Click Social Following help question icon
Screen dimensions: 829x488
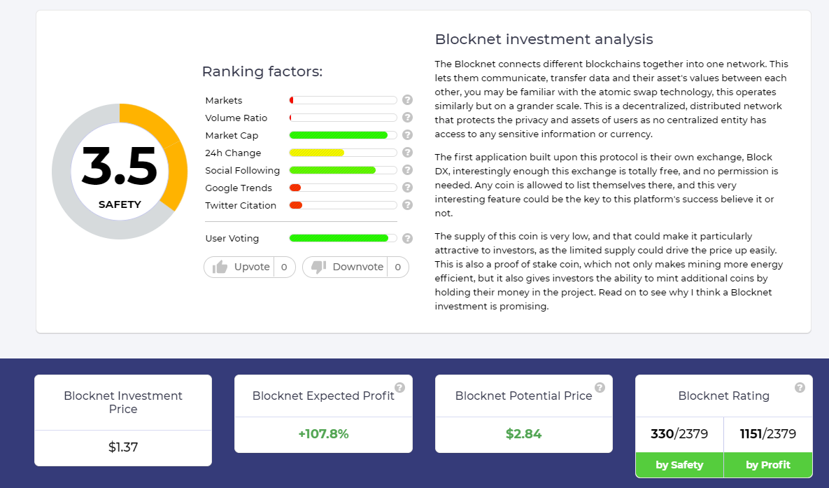(x=407, y=170)
